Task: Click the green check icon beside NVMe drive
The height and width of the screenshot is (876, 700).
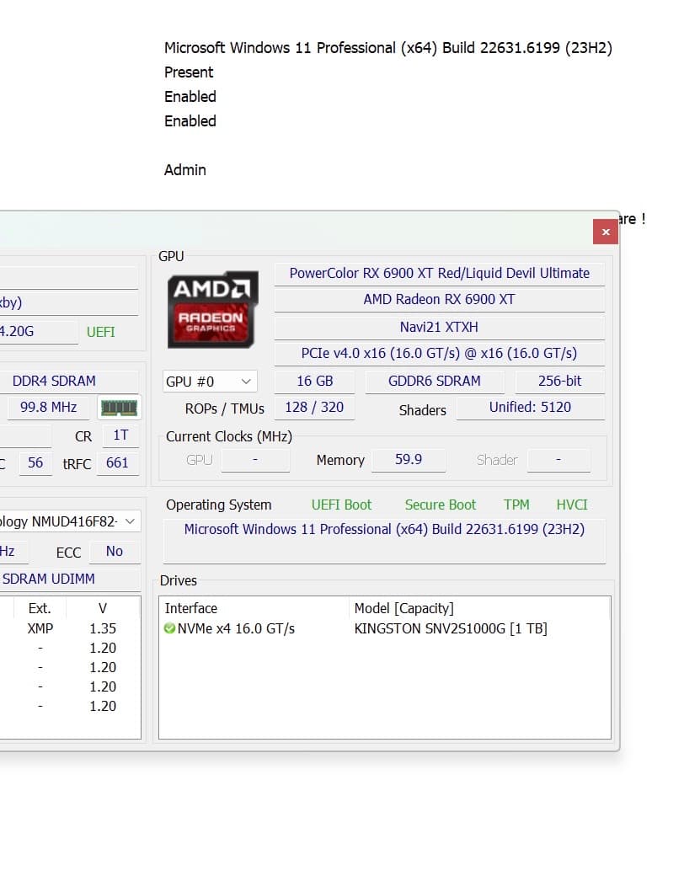Action: click(170, 628)
